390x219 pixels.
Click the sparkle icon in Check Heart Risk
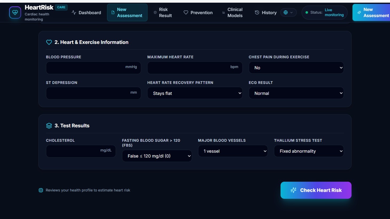pyautogui.click(x=293, y=190)
